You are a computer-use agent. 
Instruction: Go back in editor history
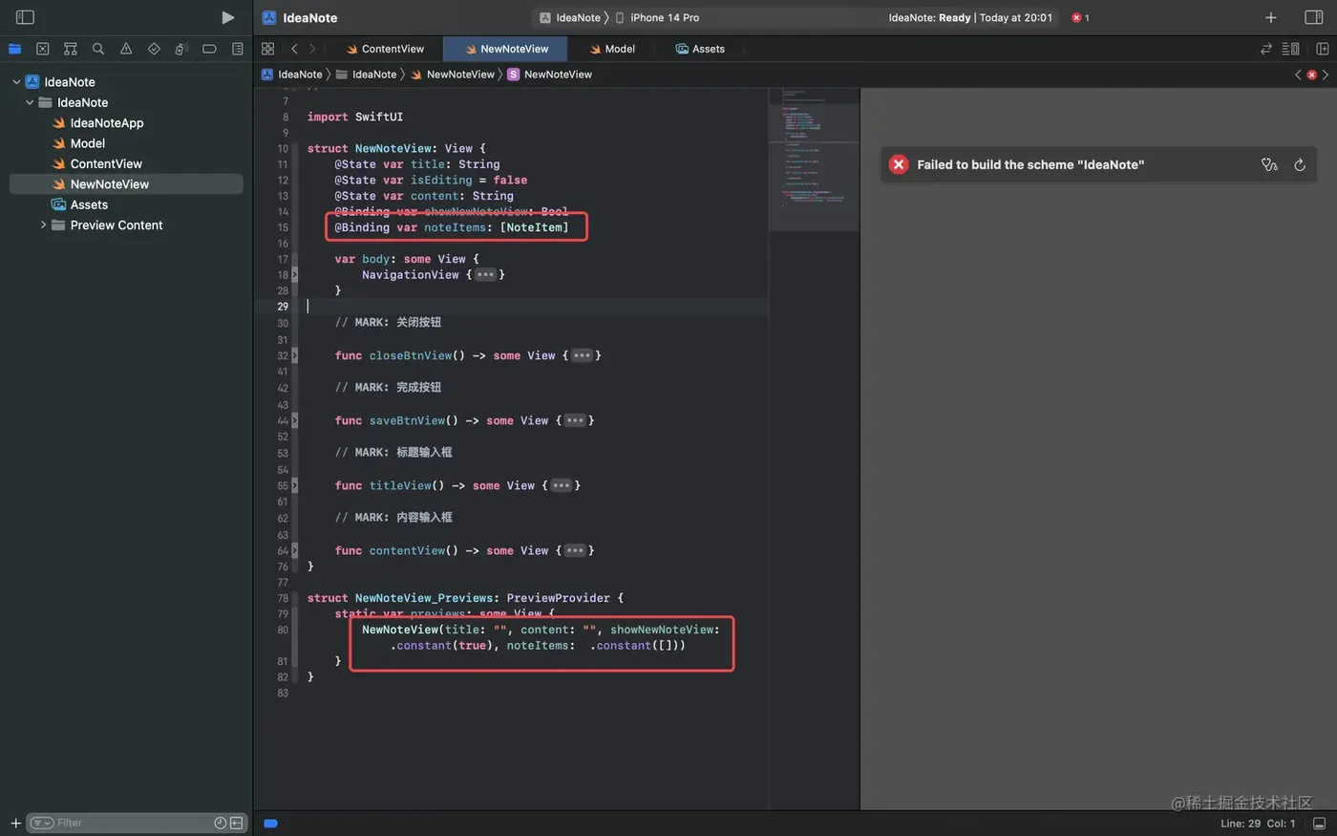tap(294, 49)
